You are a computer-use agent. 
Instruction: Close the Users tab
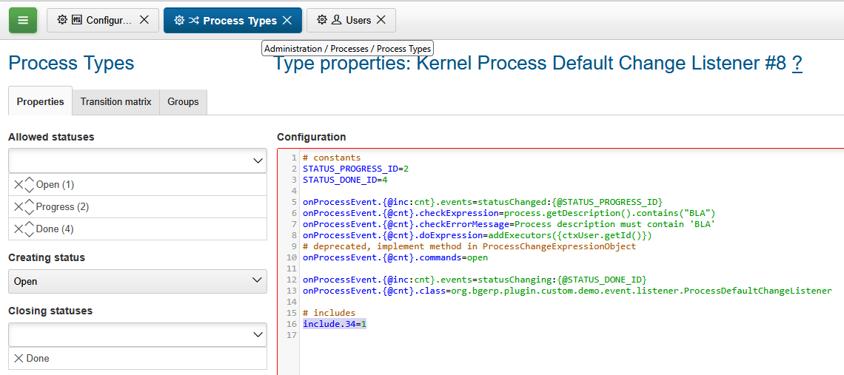pos(381,20)
